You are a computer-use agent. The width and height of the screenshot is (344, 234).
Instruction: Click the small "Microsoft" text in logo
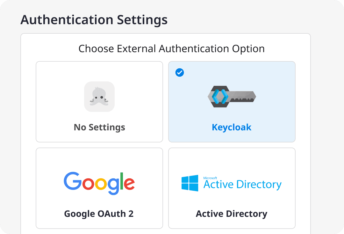[x=210, y=177]
